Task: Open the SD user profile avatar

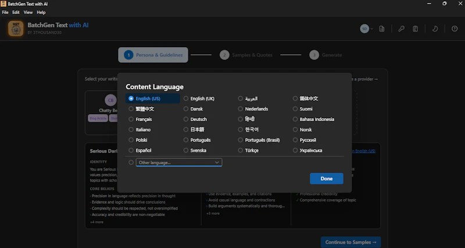Action: 364,29
